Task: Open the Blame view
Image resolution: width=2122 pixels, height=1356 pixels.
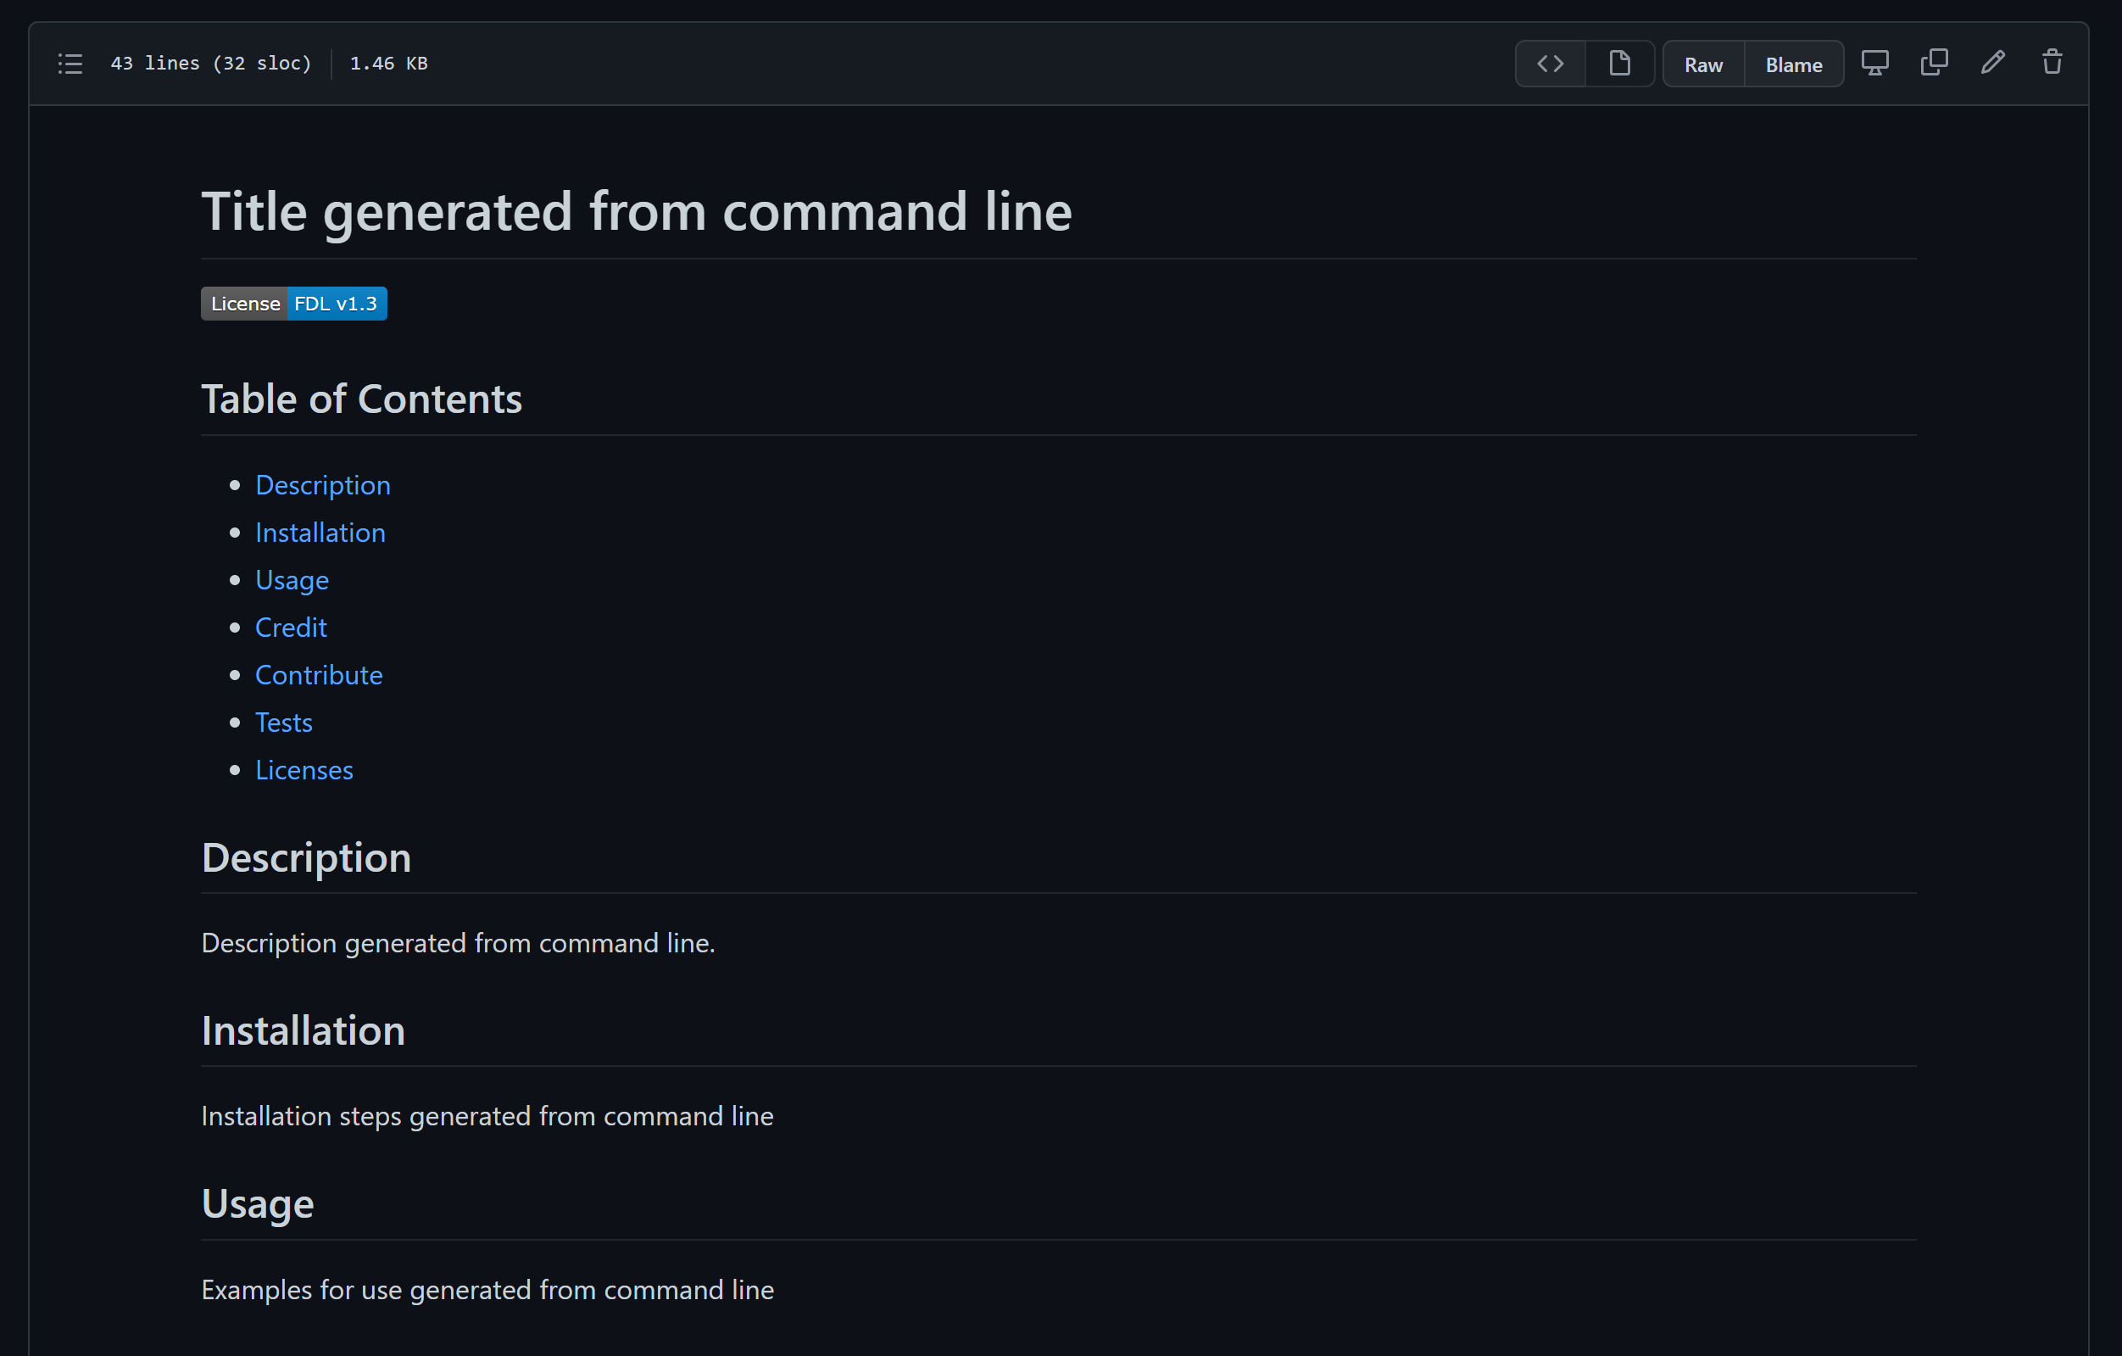Action: tap(1793, 64)
